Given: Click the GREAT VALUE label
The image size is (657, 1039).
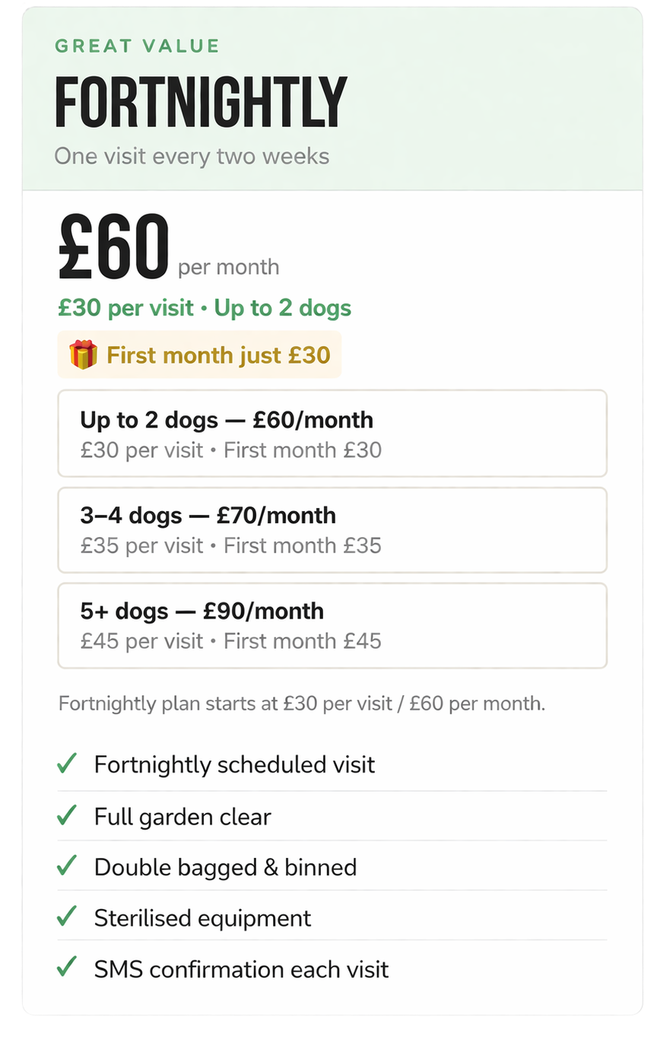Looking at the screenshot, I should click(137, 46).
